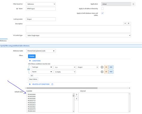Screen dimensions: 142x114
Task: Click the left arrow of the horizontal scrollbar
Action: [x=25, y=88]
